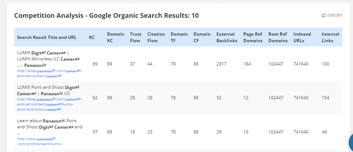
Task: Click the Domain TF column header
Action: [x=179, y=37]
